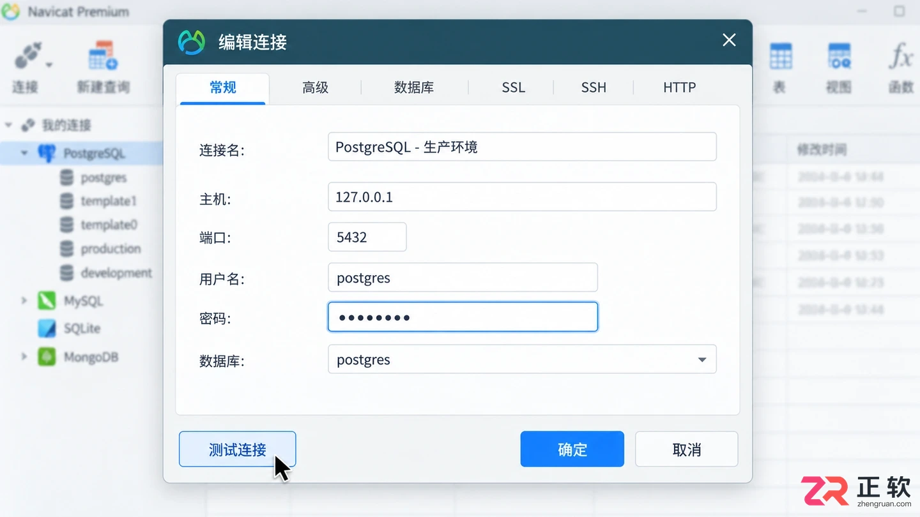
Task: Click the 主机 field containing 127.0.0.1
Action: coord(522,197)
